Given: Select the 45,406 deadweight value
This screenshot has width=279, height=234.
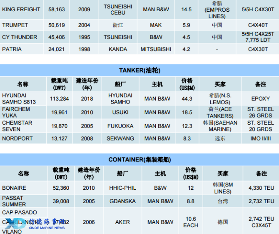Looking at the screenshot, I should (x=57, y=37).
